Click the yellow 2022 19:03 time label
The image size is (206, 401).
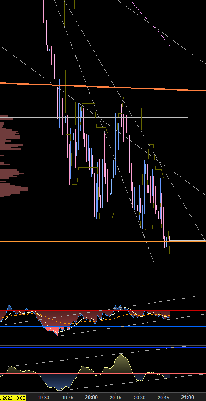(13, 398)
